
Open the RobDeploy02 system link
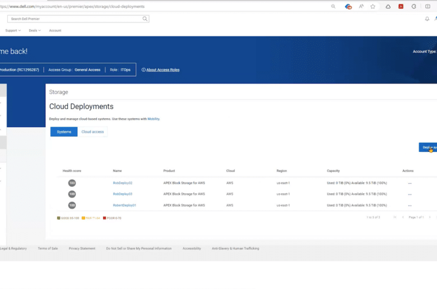(123, 183)
